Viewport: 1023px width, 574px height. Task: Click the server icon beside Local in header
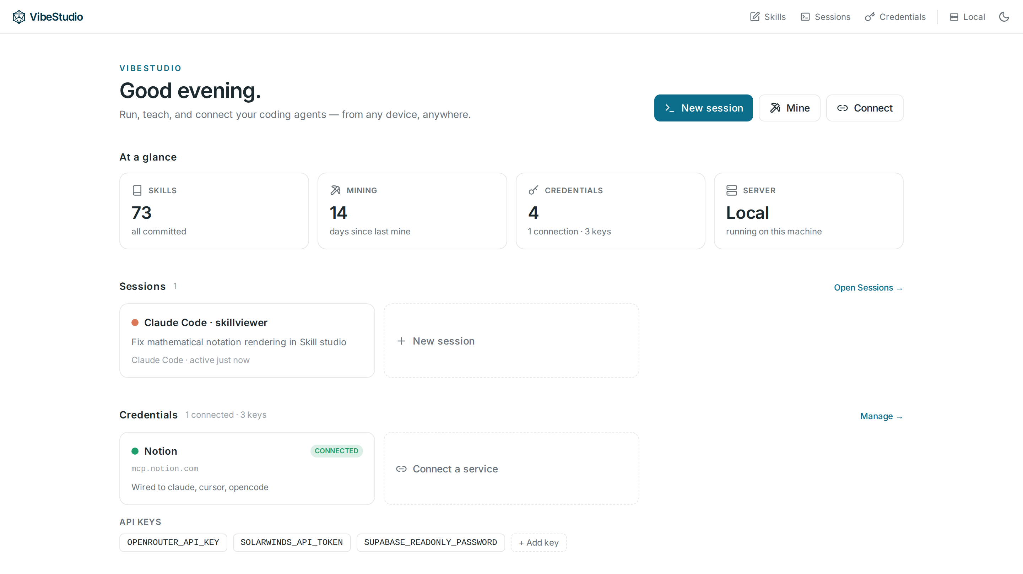[x=954, y=17]
